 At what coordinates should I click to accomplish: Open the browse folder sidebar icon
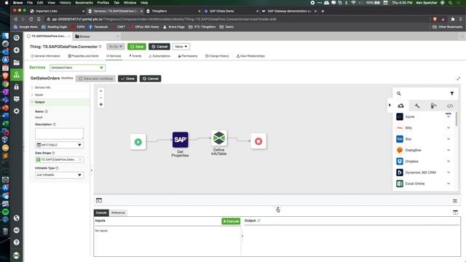(x=16, y=63)
